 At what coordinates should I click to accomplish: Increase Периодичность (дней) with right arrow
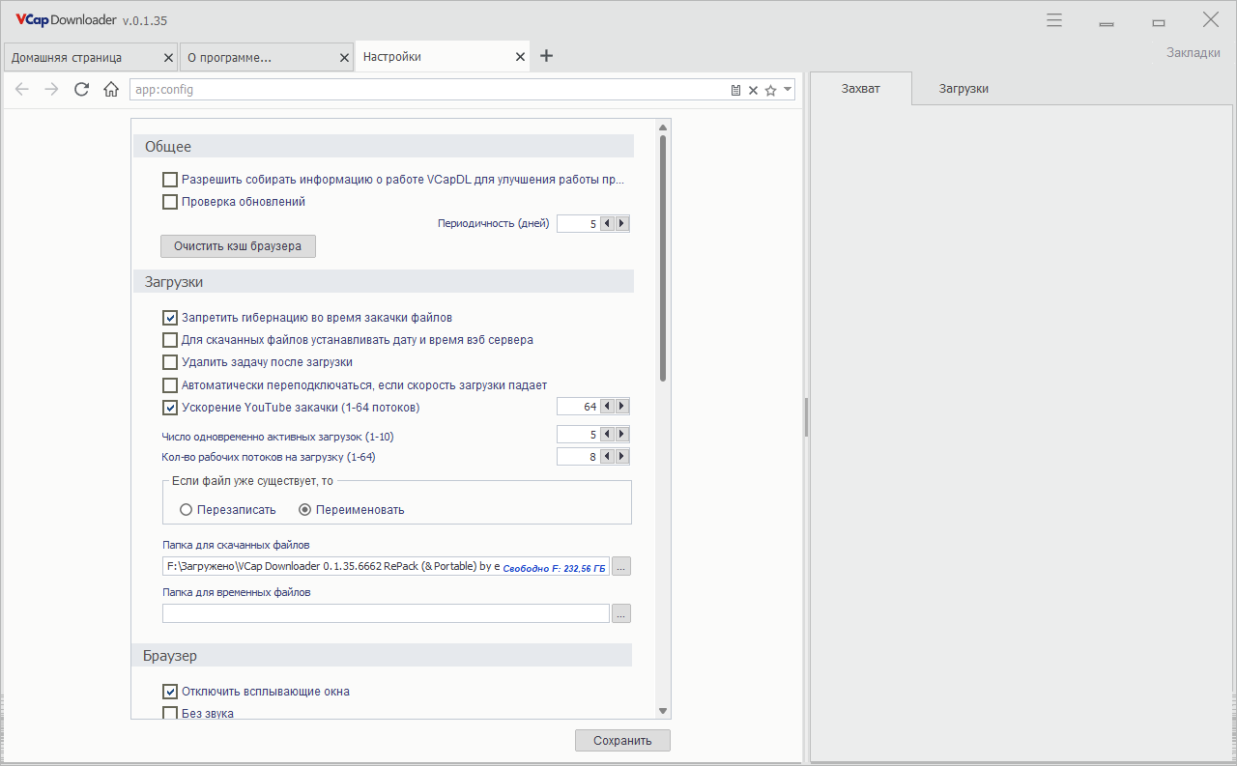(x=622, y=224)
